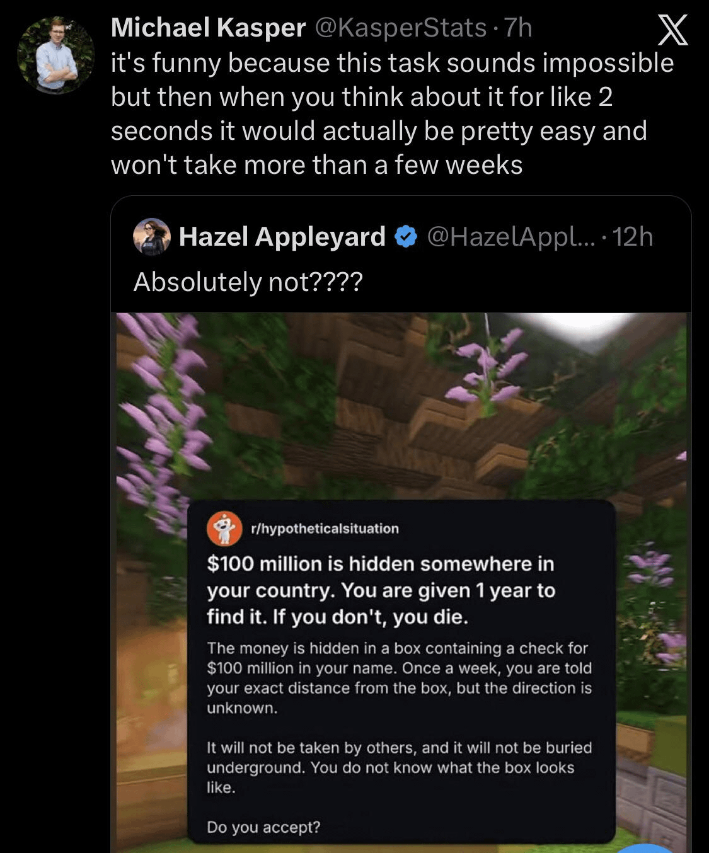Viewport: 709px width, 853px height.
Task: Click the Reddit Snoo avatar icon
Action: pos(225,528)
